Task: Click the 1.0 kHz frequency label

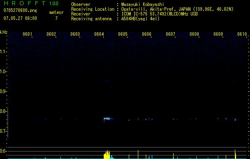Action: click(4, 72)
